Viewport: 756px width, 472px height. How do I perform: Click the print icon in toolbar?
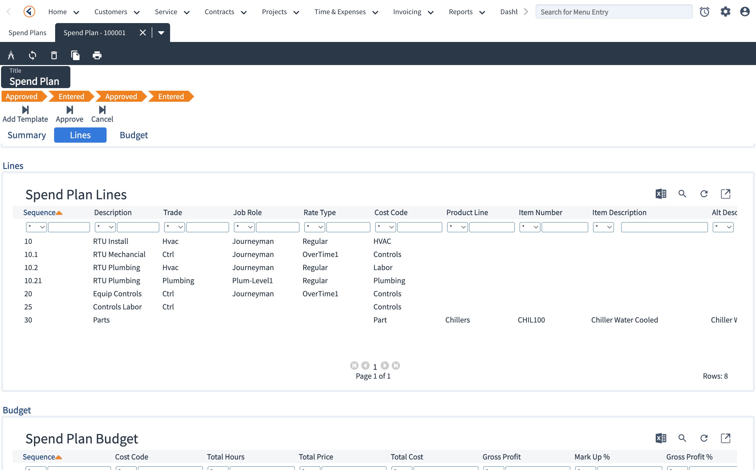click(97, 55)
